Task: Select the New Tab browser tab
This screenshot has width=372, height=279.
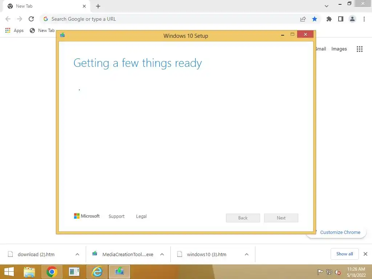Action: pyautogui.click(x=46, y=6)
